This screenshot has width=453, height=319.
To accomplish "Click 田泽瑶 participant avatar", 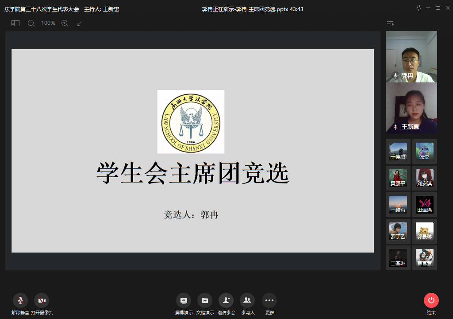I will [x=424, y=205].
